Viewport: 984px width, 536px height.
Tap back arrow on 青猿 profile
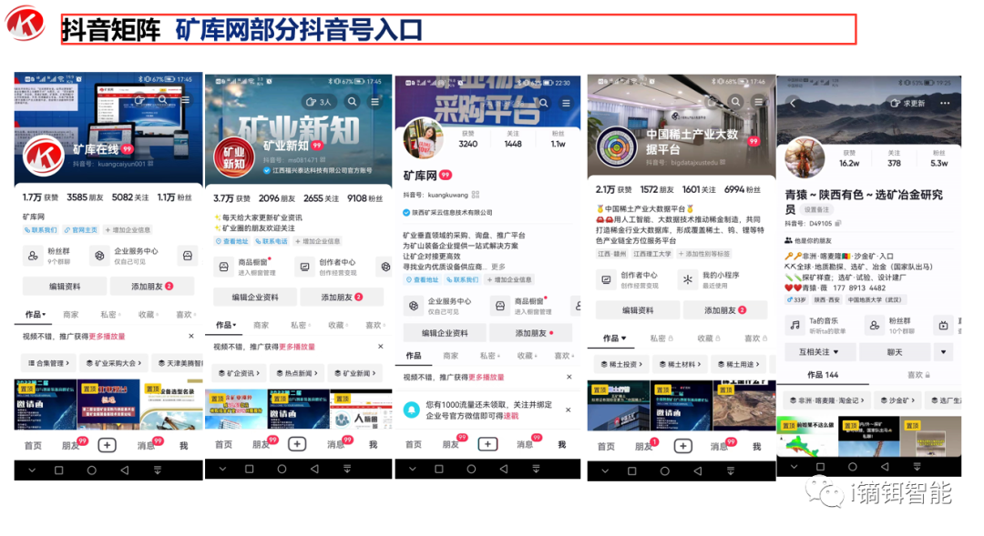coord(792,104)
